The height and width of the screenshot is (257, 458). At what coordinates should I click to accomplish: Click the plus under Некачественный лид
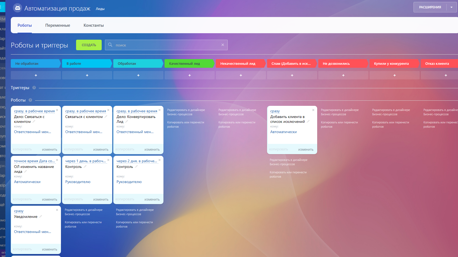click(241, 75)
